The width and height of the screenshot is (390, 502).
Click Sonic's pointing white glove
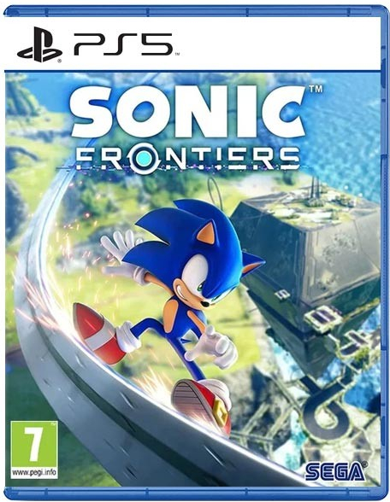point(212,347)
